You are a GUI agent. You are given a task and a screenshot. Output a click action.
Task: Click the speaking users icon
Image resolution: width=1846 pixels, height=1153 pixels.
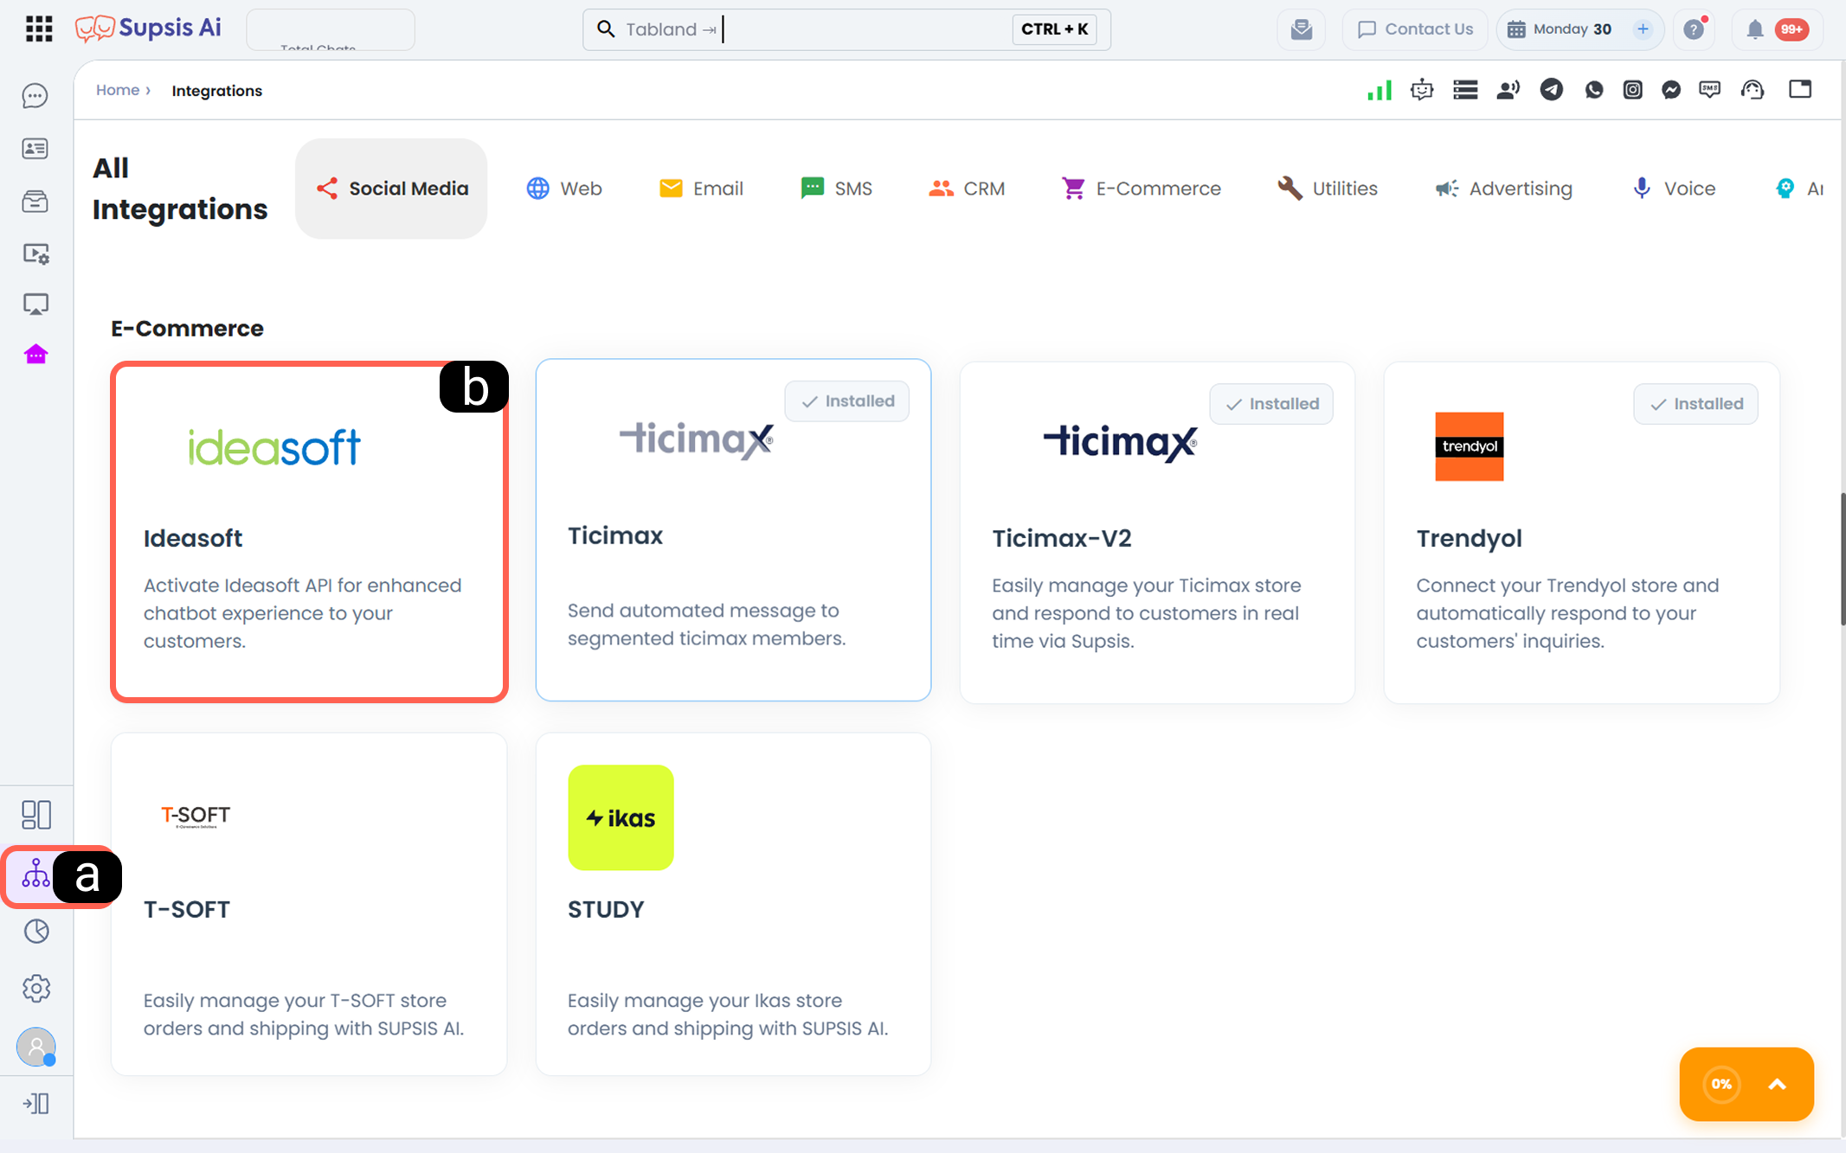(x=1508, y=90)
